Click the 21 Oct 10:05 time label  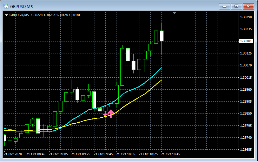coord(126,154)
